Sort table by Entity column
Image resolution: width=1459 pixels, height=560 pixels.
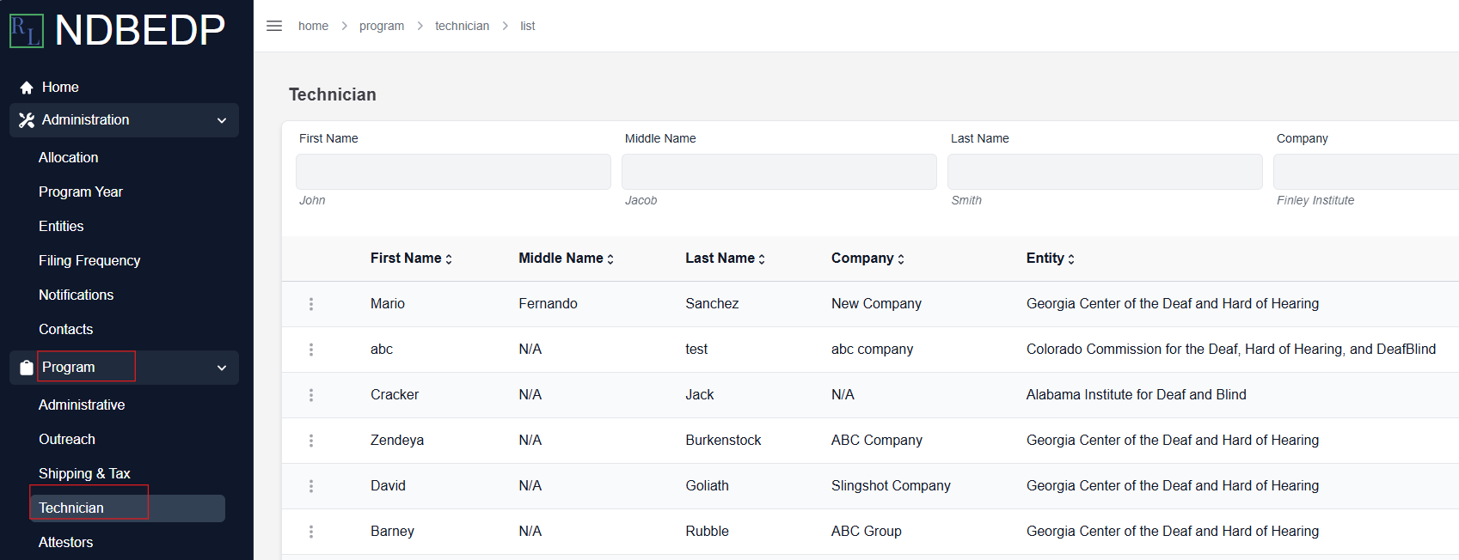(x=1050, y=258)
